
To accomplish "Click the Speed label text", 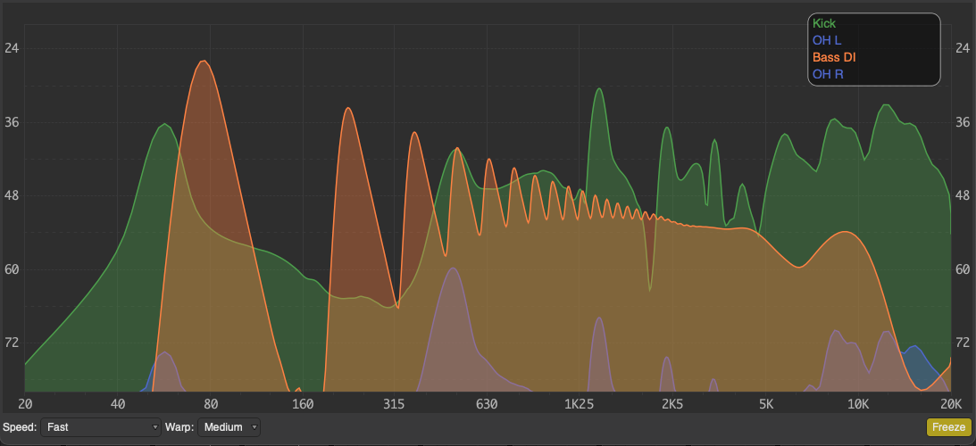I will click(20, 427).
